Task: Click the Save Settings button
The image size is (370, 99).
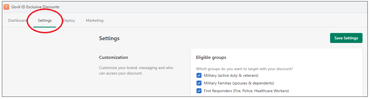Action: 346,38
